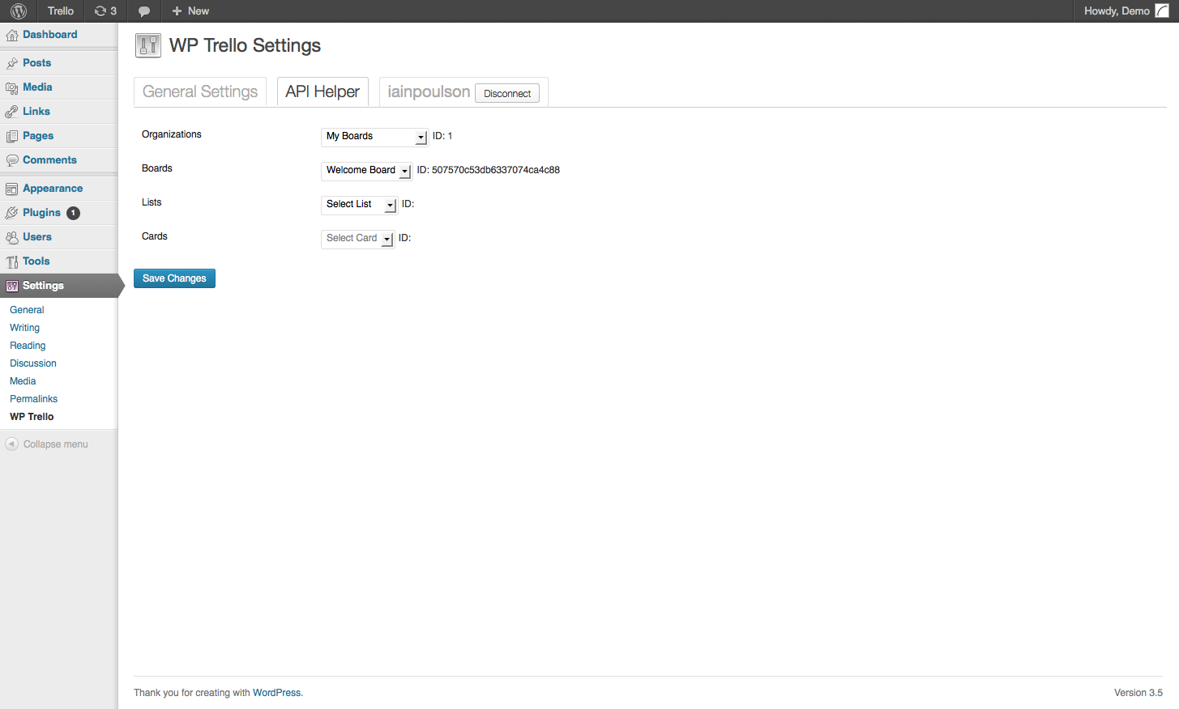Open Users from the sidebar
Image resolution: width=1179 pixels, height=709 pixels.
[x=37, y=237]
